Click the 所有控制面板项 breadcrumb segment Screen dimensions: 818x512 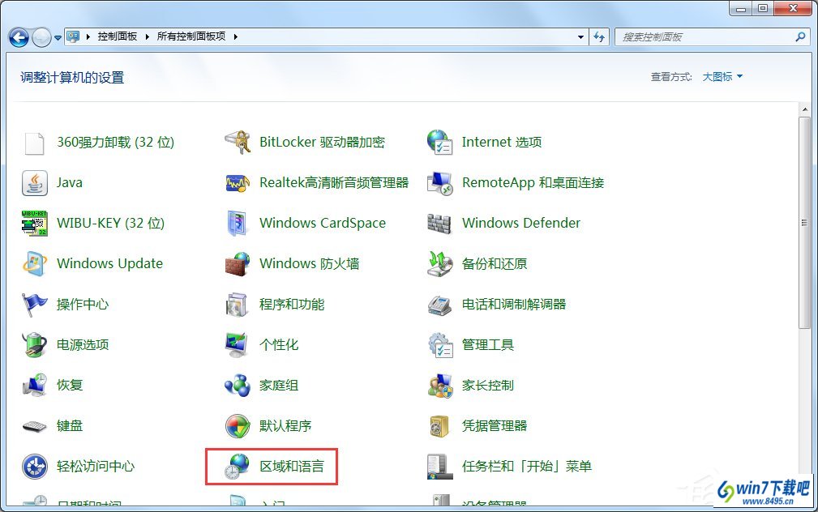[x=191, y=36]
